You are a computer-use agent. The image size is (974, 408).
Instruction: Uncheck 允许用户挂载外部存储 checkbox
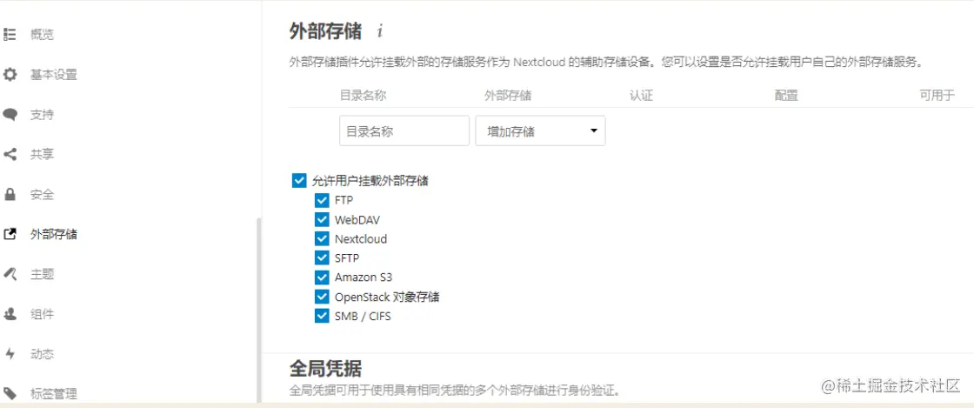click(x=299, y=181)
